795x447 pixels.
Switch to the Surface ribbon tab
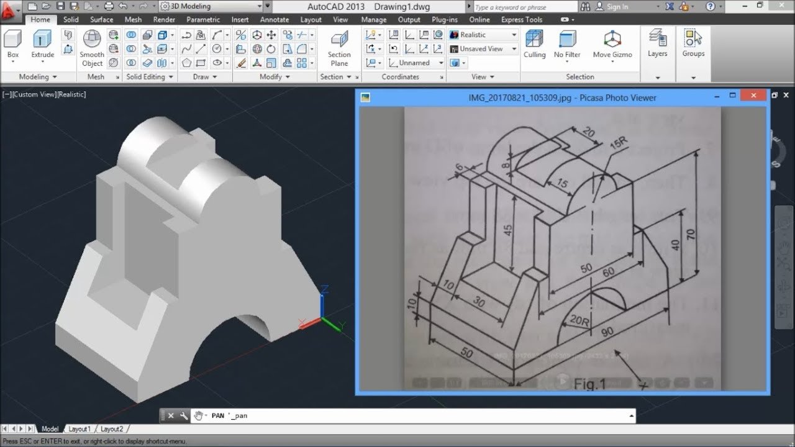point(101,19)
